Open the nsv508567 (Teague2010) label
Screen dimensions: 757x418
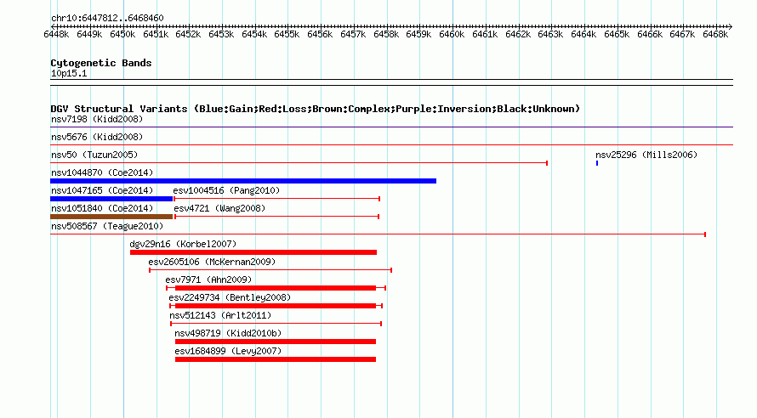click(x=107, y=226)
